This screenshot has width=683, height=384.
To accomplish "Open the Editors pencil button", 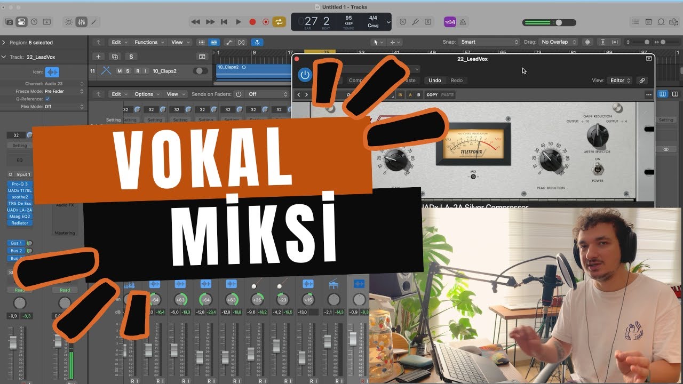I will point(94,22).
